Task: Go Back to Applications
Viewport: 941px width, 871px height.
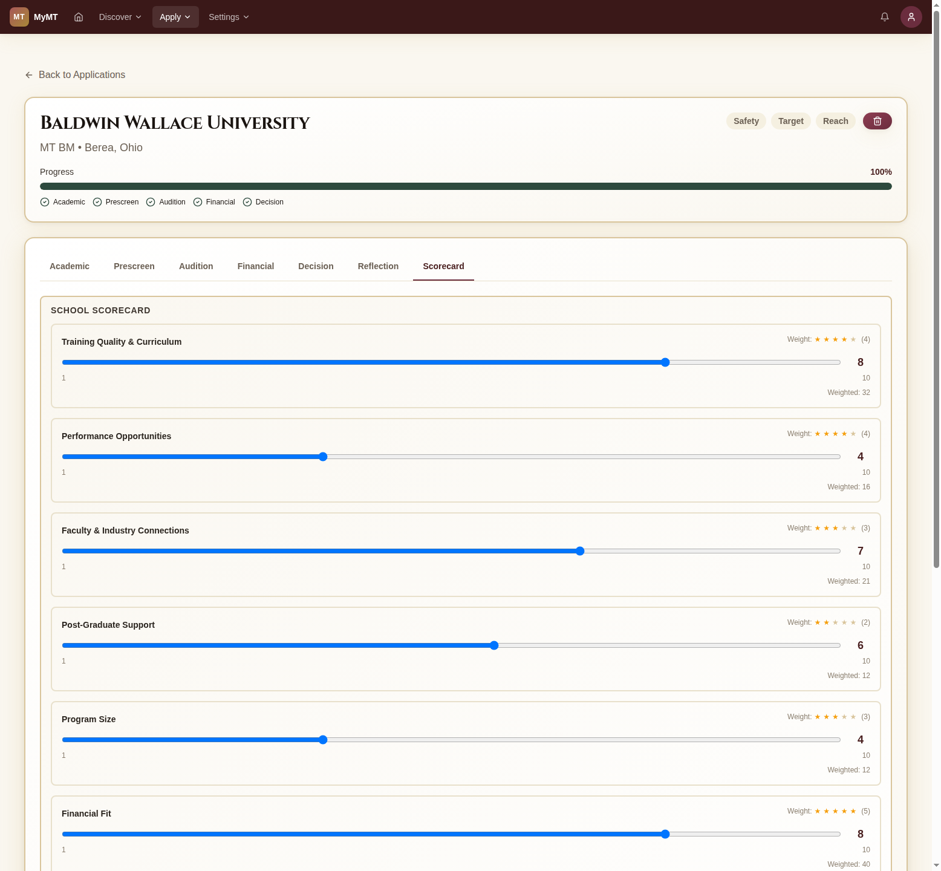Action: tap(82, 75)
